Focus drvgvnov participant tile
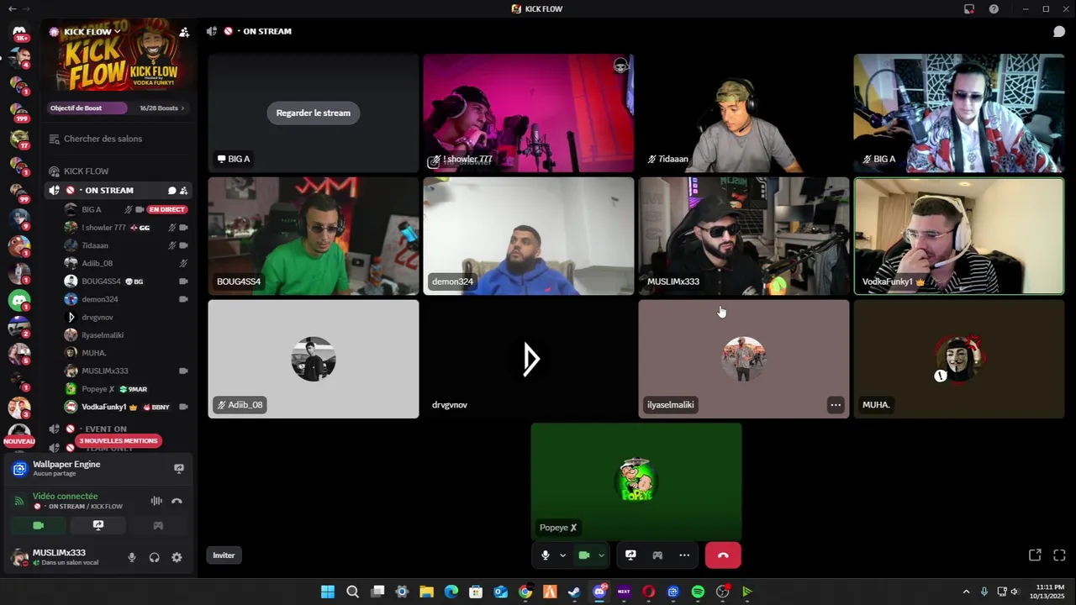The width and height of the screenshot is (1076, 605). (x=529, y=359)
